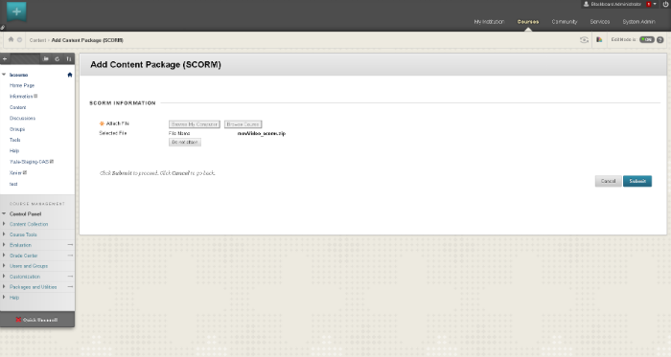Click the add menu item plus icon

coord(5,59)
